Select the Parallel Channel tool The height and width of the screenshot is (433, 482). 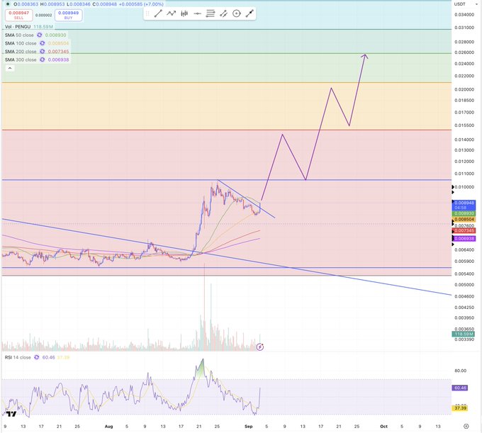pos(223,13)
